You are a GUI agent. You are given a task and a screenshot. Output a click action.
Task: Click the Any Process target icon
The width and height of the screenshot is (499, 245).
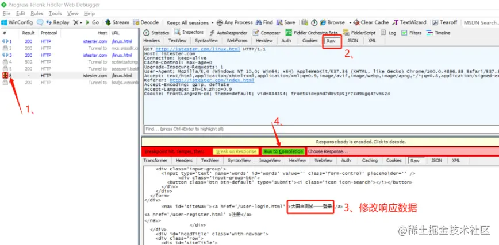(220, 22)
